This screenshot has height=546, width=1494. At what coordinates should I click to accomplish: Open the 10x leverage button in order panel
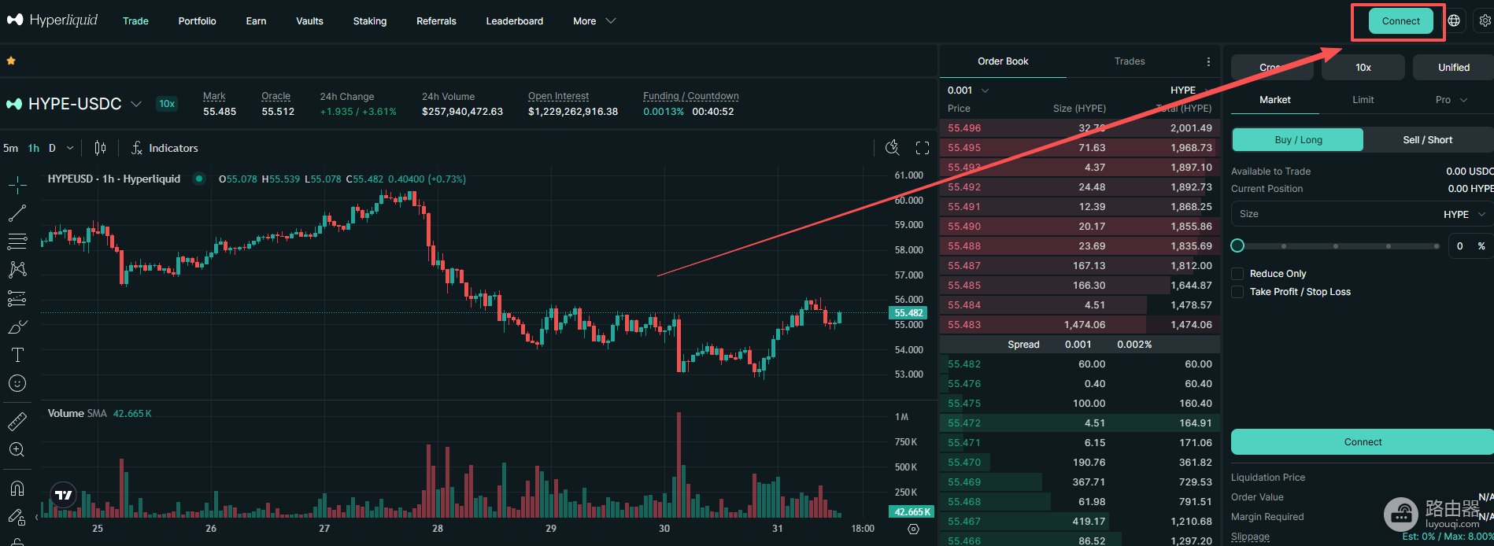point(1363,68)
